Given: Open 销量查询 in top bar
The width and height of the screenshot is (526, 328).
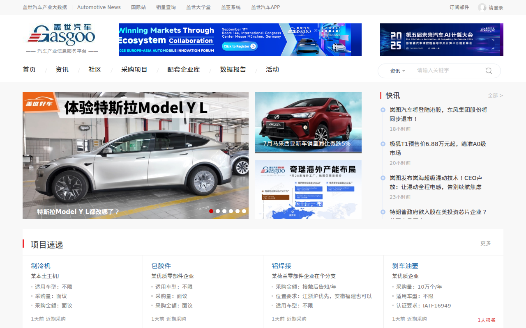Looking at the screenshot, I should [x=166, y=7].
